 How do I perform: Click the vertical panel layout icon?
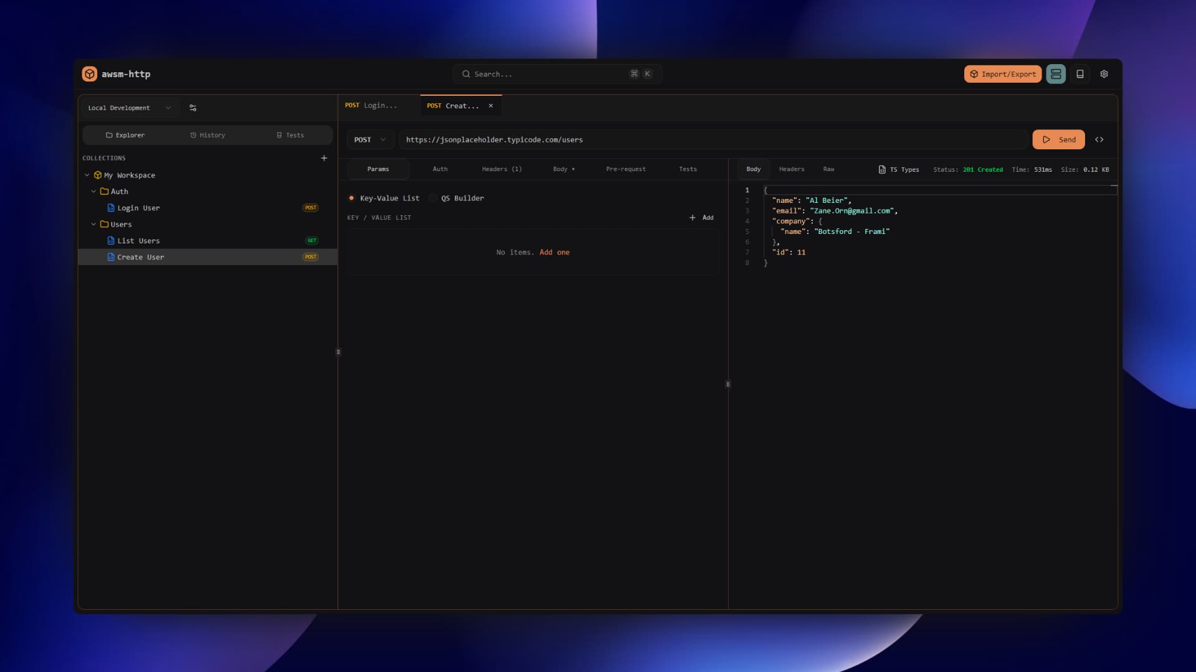tap(1080, 74)
